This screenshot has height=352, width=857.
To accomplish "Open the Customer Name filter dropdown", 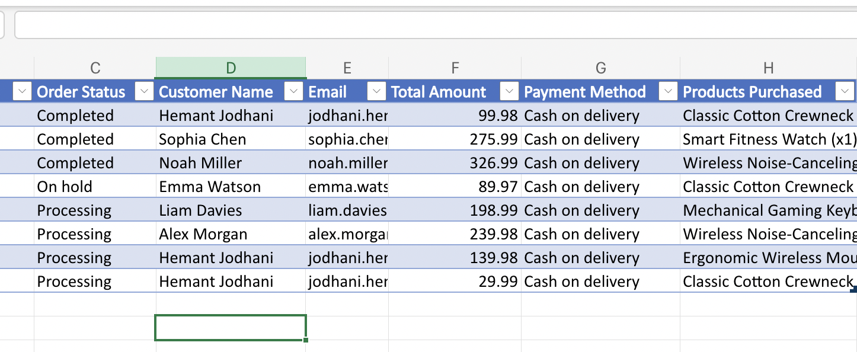I will tap(293, 91).
